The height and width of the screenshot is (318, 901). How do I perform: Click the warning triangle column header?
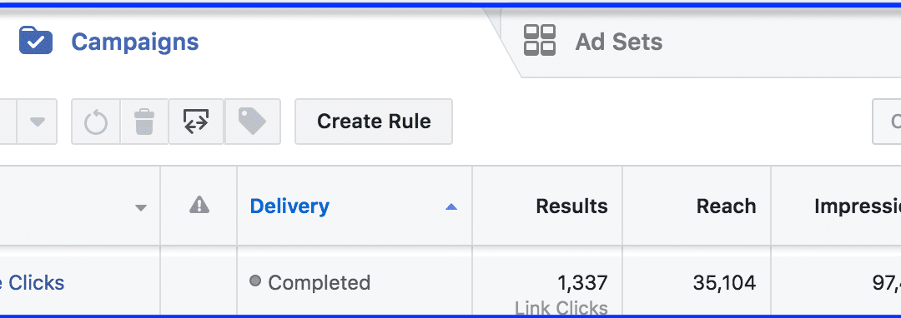[x=199, y=205]
